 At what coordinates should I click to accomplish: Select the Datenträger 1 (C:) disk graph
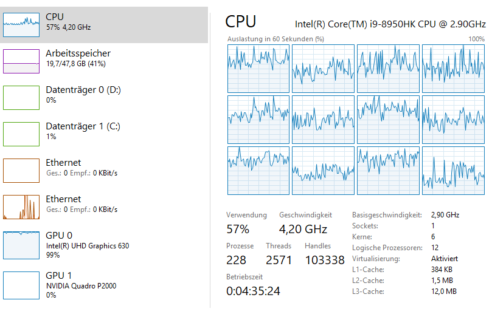click(21, 134)
